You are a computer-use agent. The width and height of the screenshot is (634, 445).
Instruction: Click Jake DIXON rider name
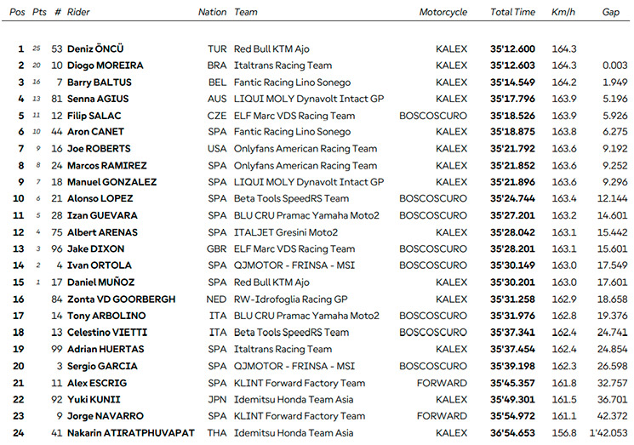95,248
